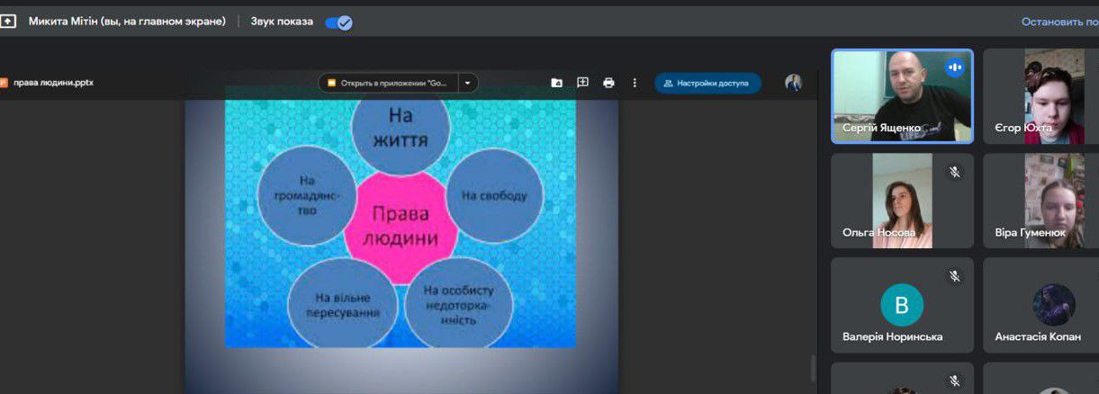The width and height of the screenshot is (1099, 394).
Task: Click the Микита Мітін presenter label
Action: (x=127, y=22)
